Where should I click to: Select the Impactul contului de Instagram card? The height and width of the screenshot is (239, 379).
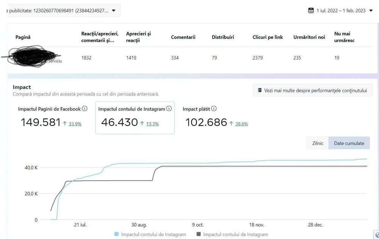coord(135,118)
